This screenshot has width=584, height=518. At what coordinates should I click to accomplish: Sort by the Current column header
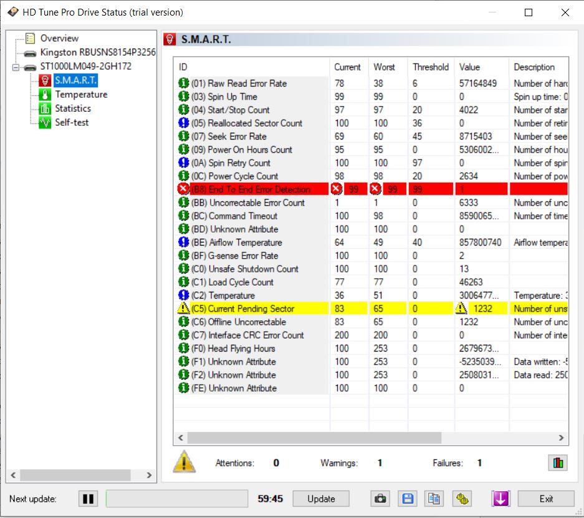(349, 67)
